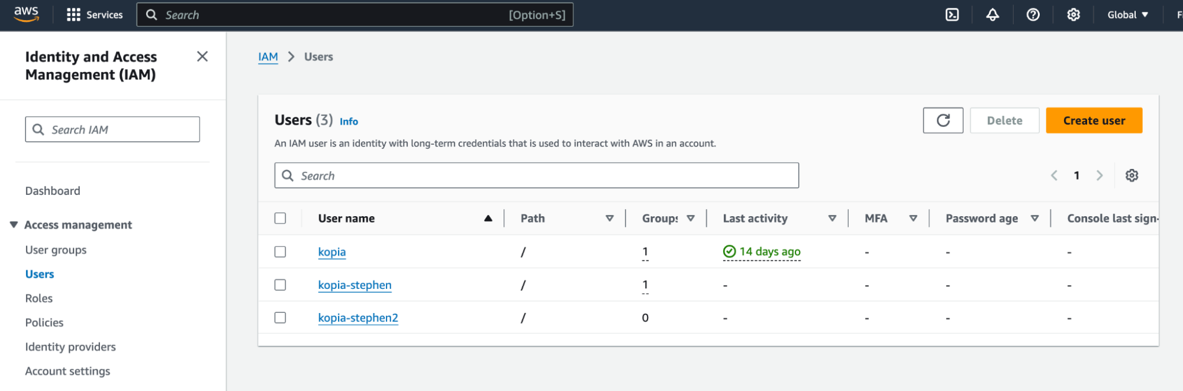Close the IAM navigation sidebar

pos(202,57)
